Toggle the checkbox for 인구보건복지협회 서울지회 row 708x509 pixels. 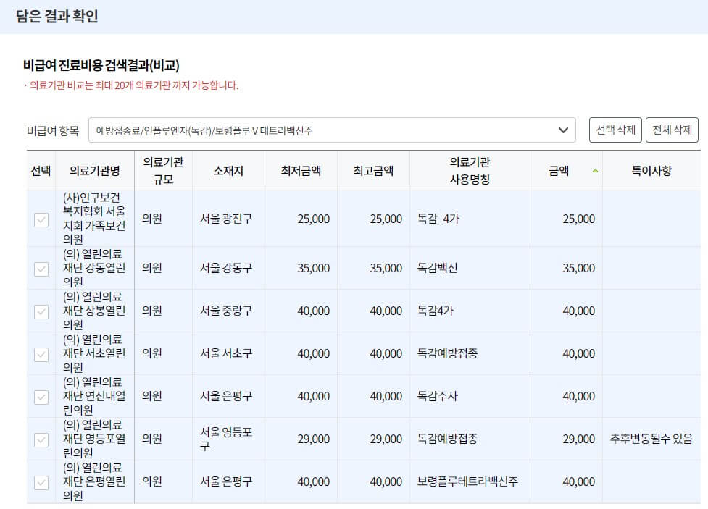40,220
